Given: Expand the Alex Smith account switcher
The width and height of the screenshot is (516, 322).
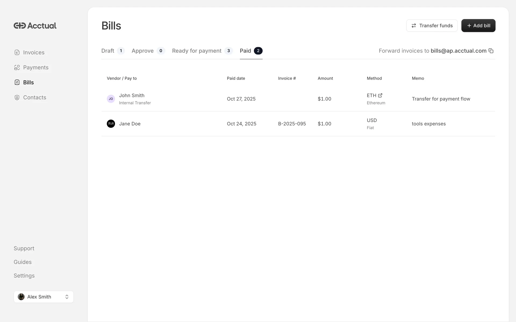Looking at the screenshot, I should coord(44,297).
